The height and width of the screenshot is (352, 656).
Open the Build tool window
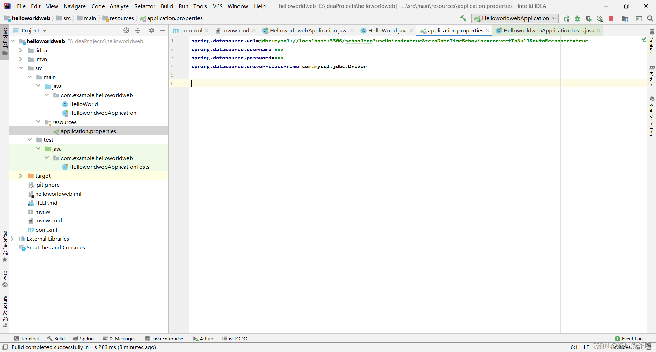pos(56,339)
